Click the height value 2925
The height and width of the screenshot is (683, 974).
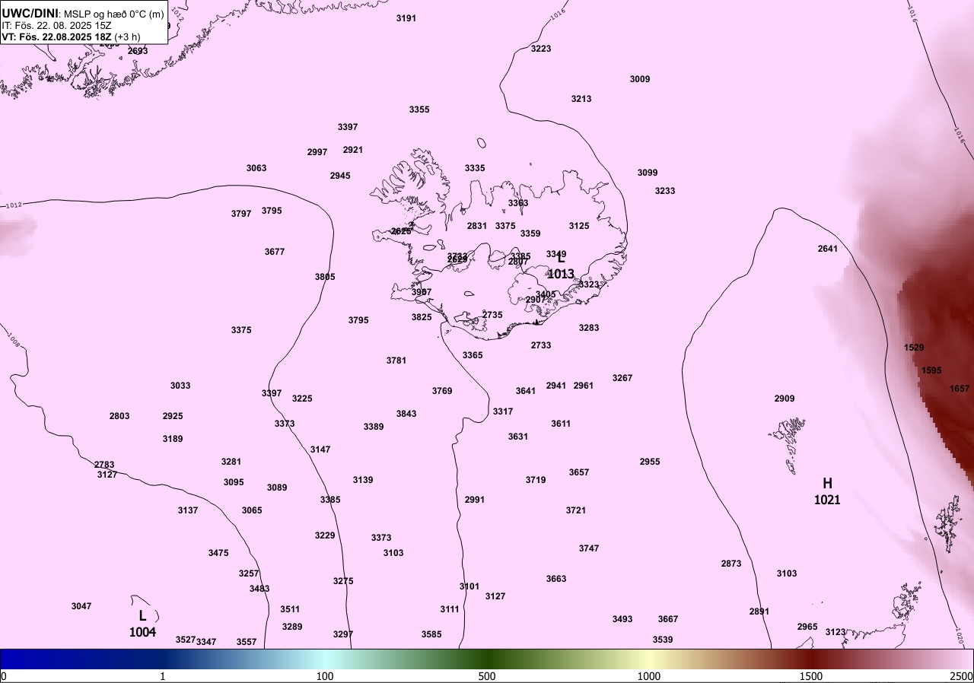(173, 416)
